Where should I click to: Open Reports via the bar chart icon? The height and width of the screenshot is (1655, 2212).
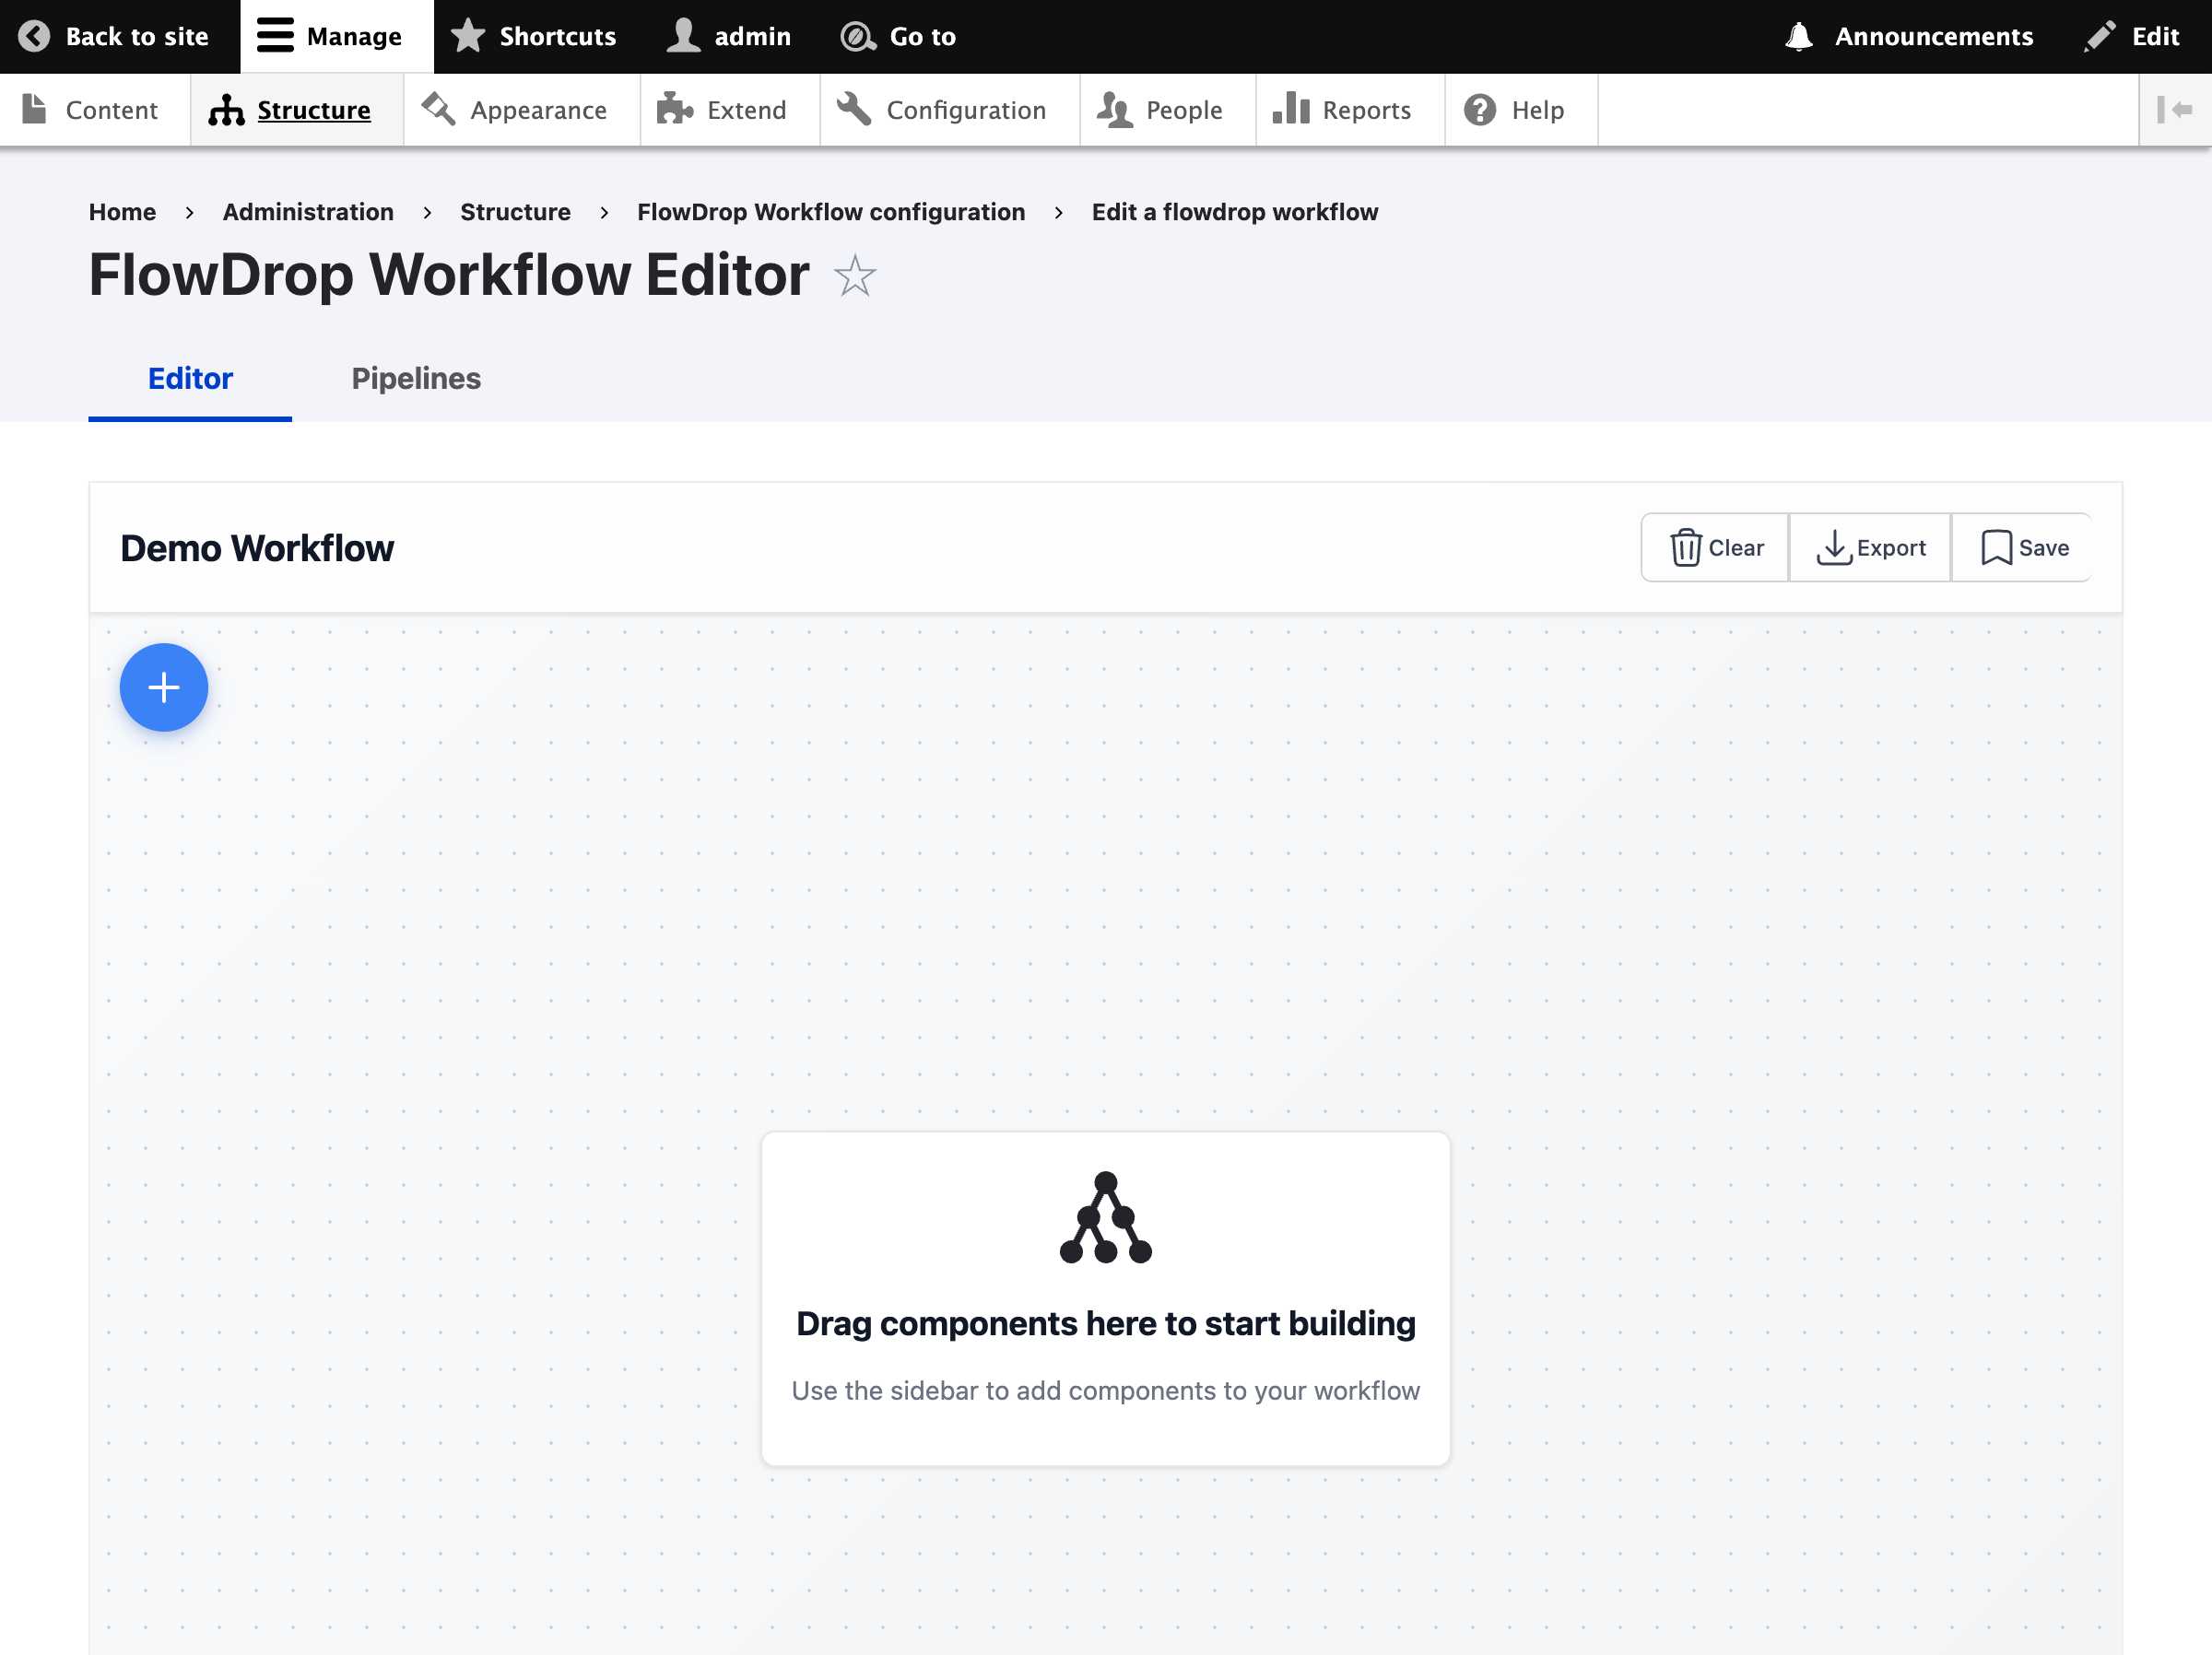pyautogui.click(x=1291, y=108)
